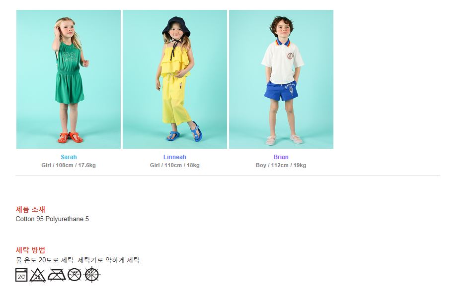The width and height of the screenshot is (474, 295).
Task: Click the 세탁 방법 heading
Action: click(x=30, y=250)
